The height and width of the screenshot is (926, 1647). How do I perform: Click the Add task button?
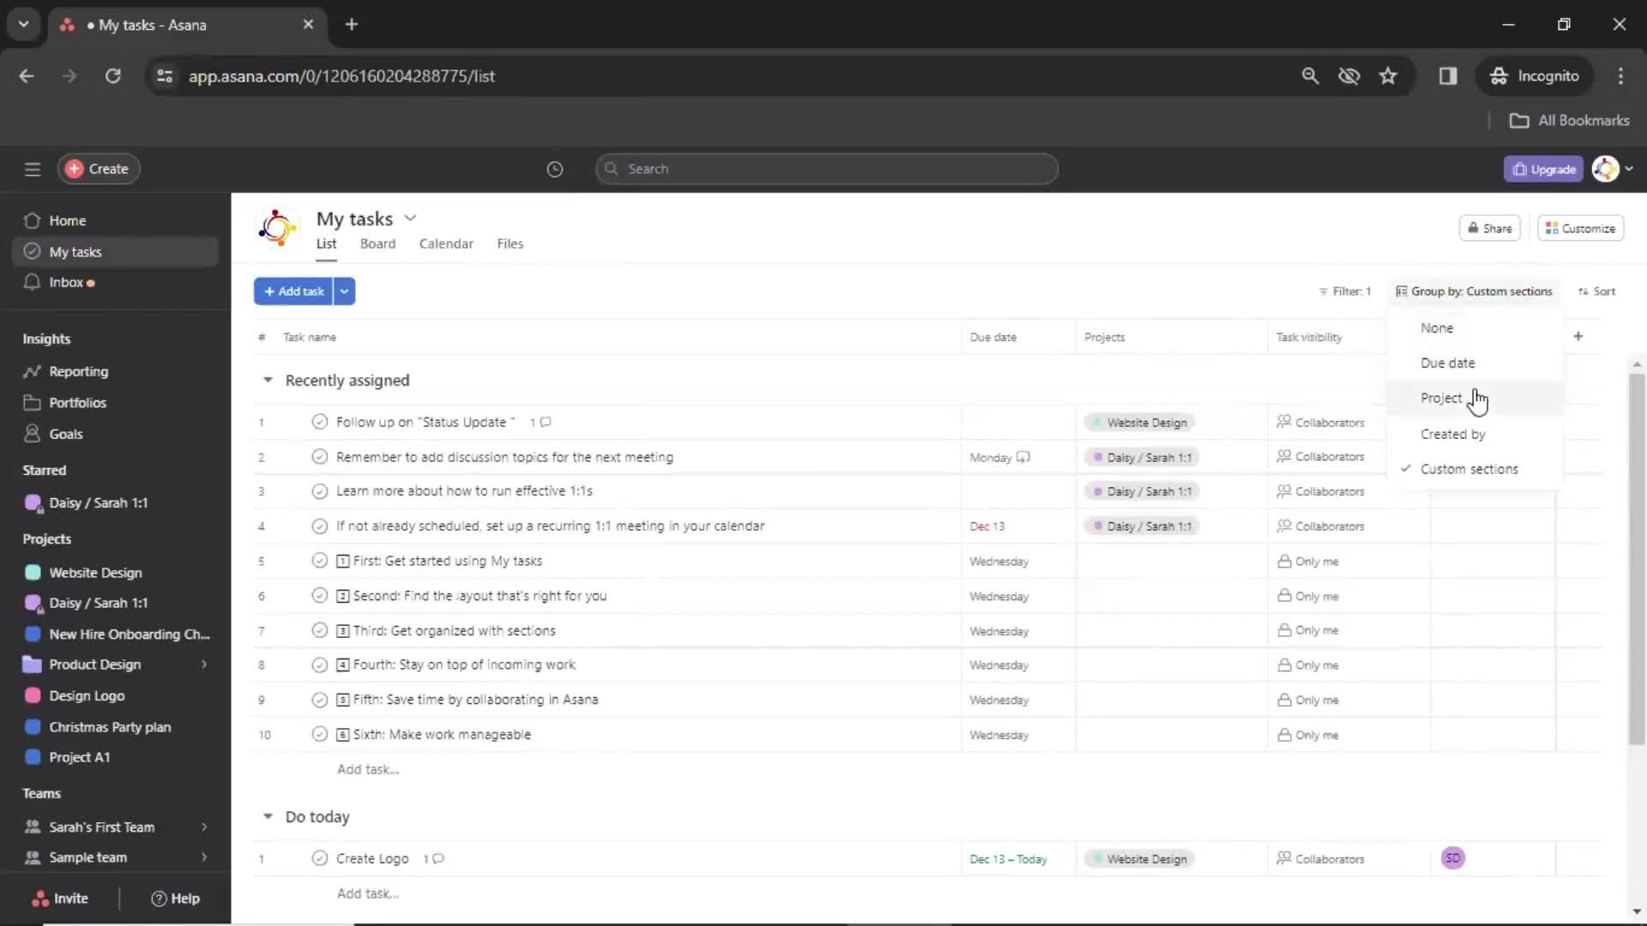pos(293,292)
